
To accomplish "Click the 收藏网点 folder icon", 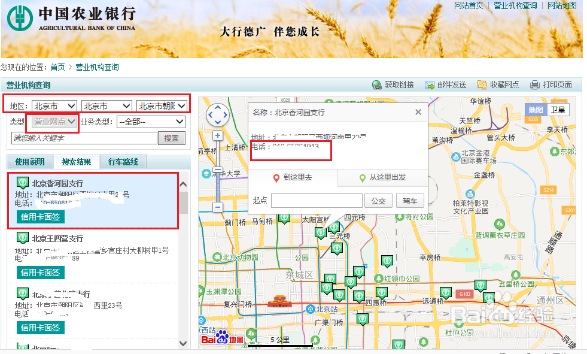I will 482,85.
